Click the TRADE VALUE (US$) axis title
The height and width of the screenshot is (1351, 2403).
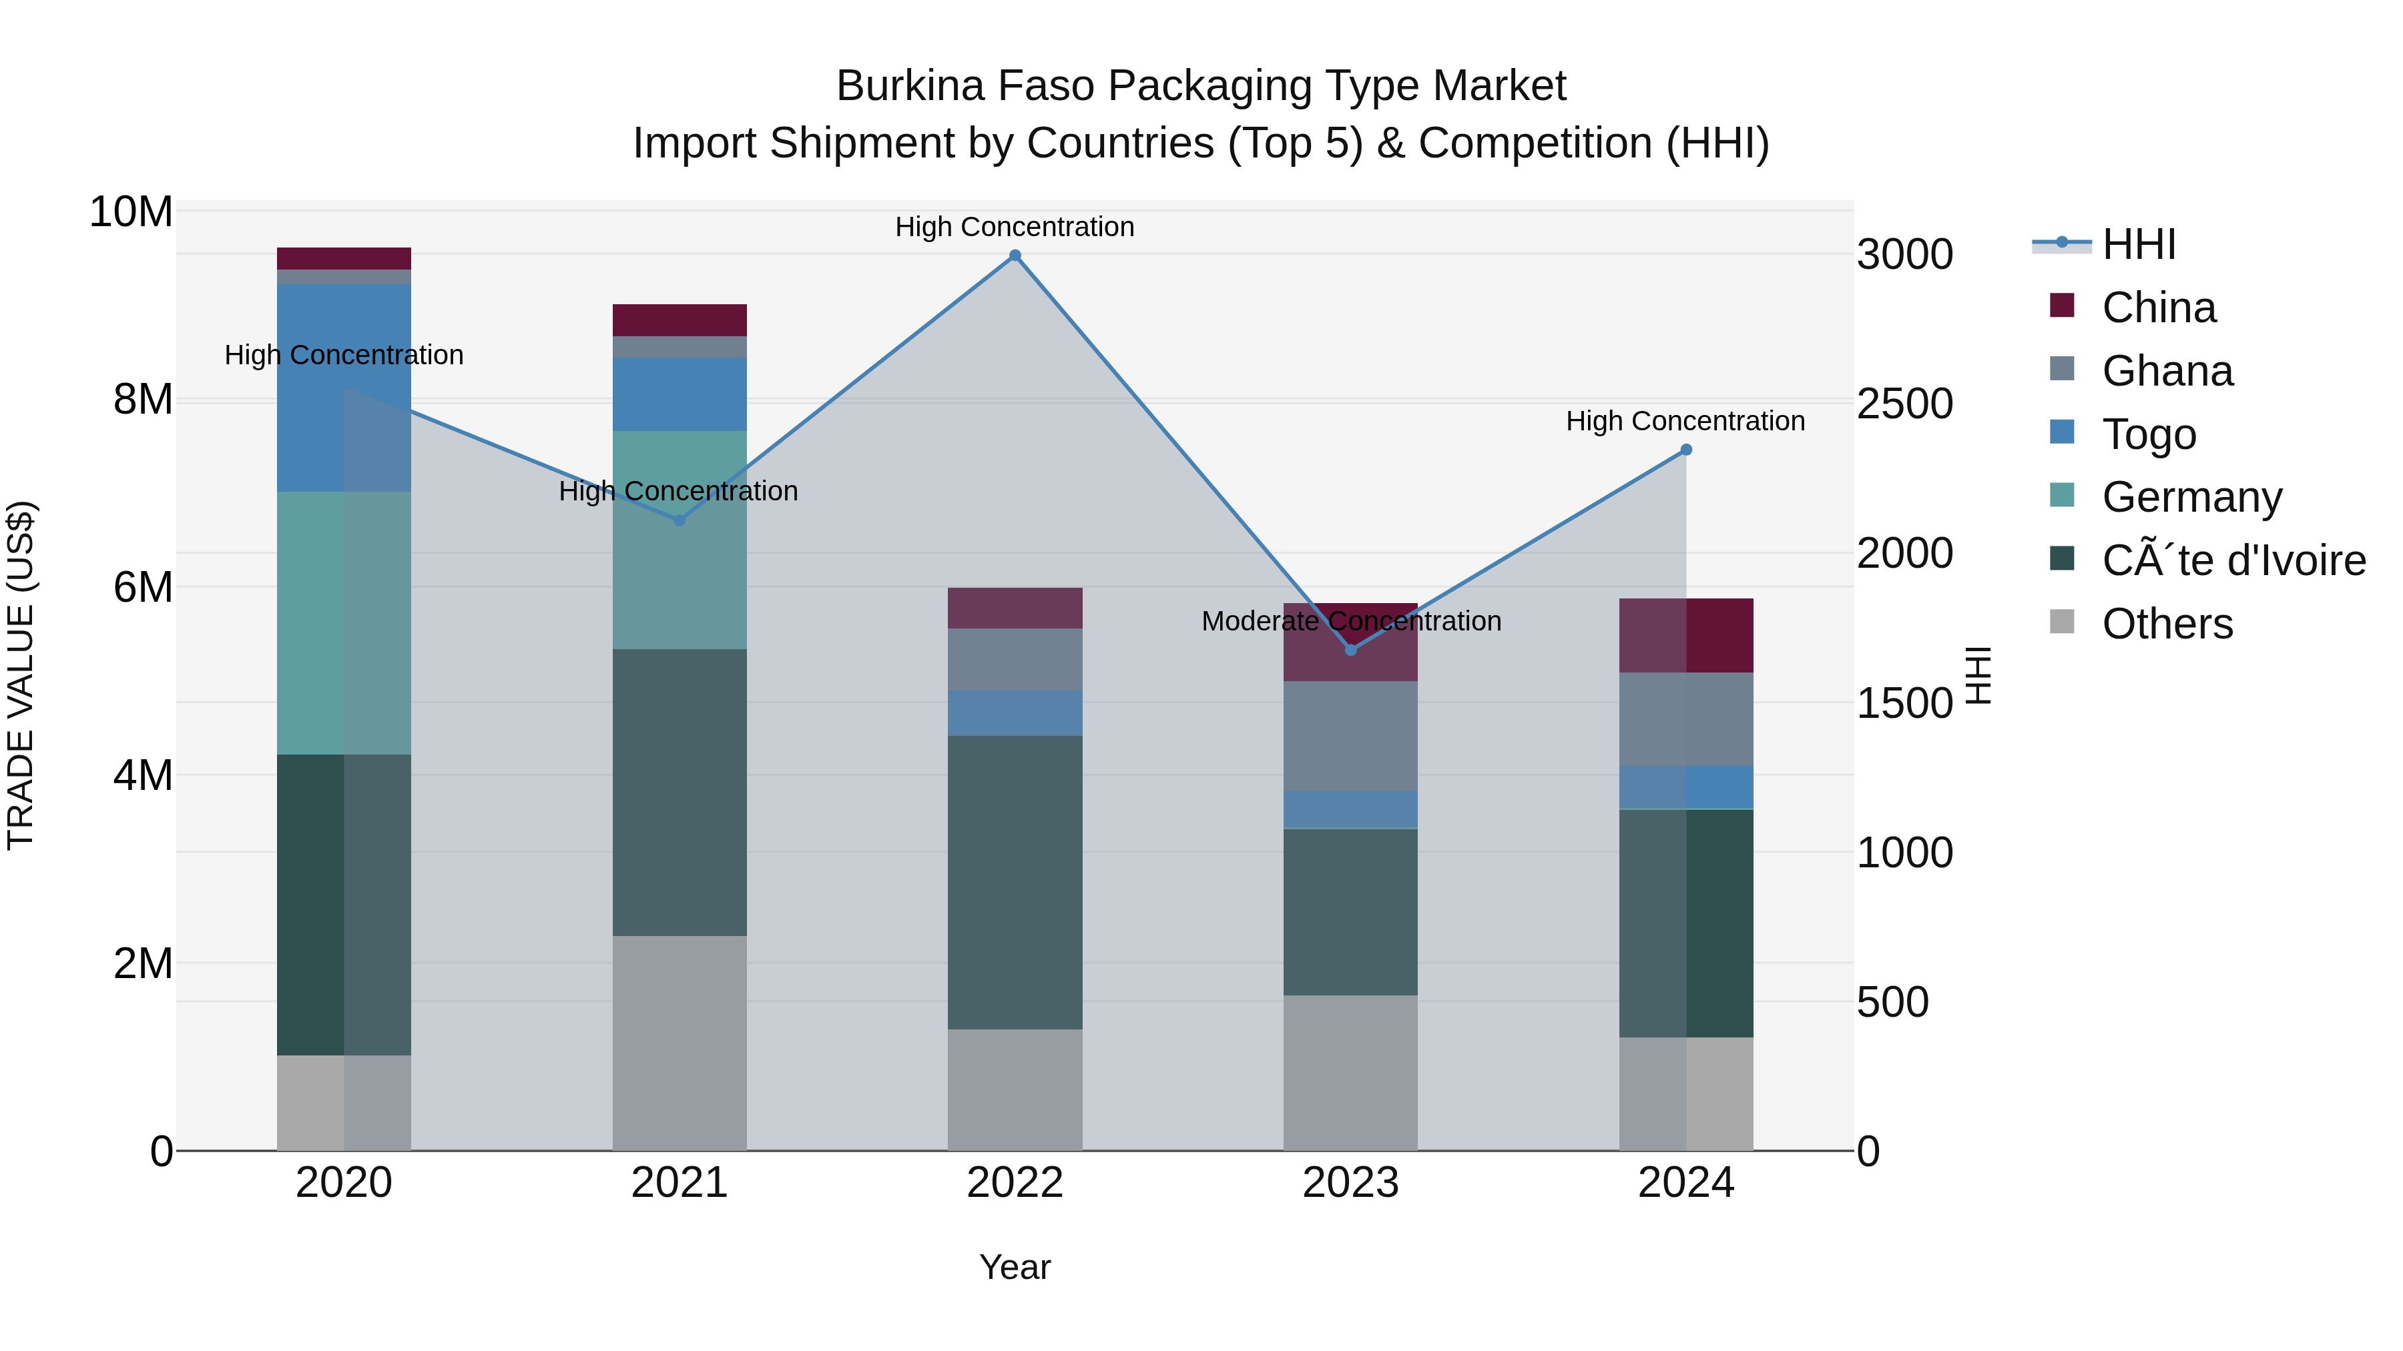tap(21, 675)
